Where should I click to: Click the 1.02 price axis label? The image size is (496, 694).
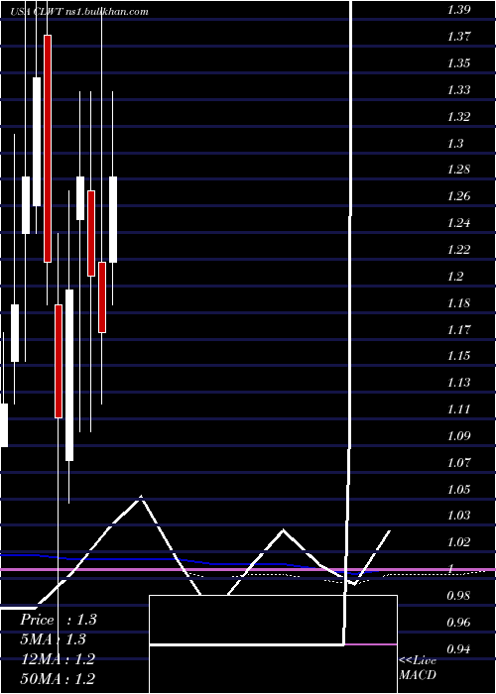tap(458, 542)
